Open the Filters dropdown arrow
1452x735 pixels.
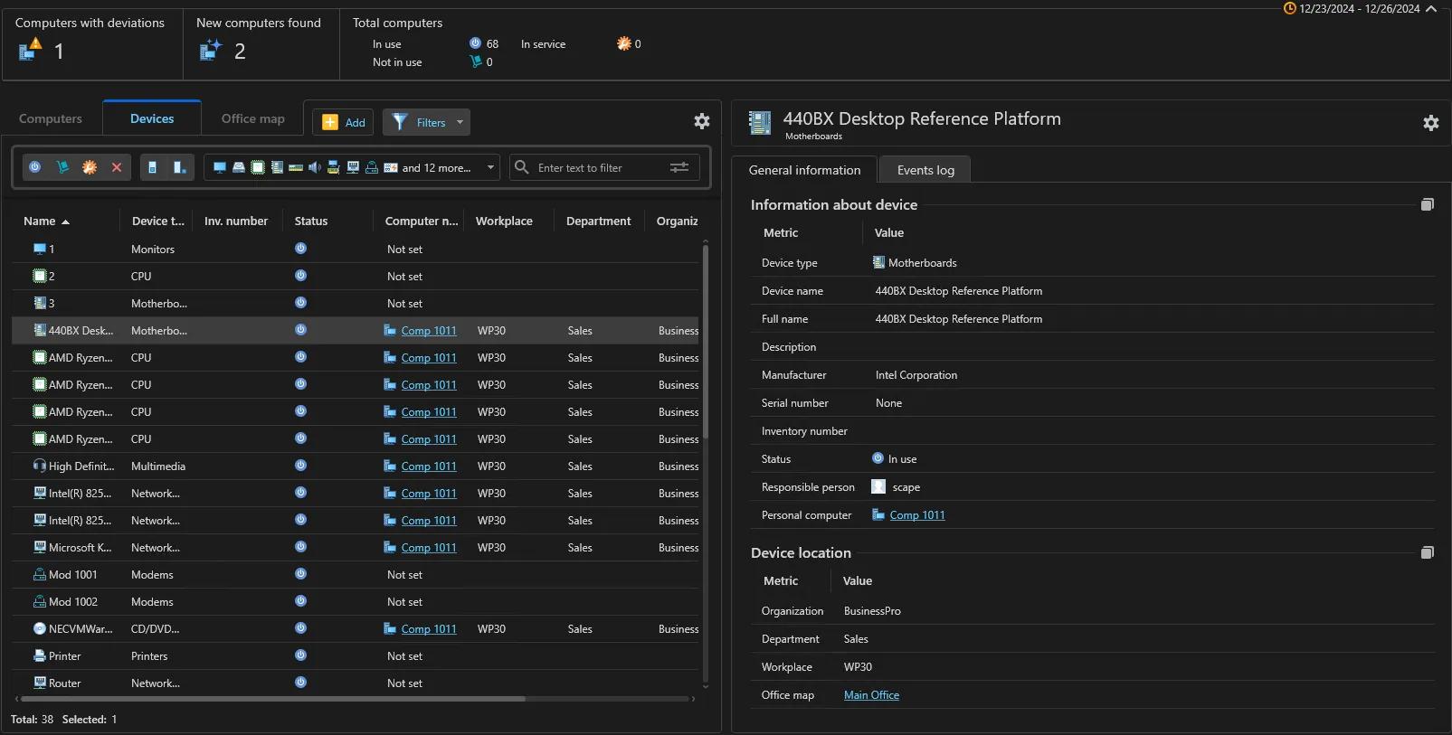click(x=460, y=122)
